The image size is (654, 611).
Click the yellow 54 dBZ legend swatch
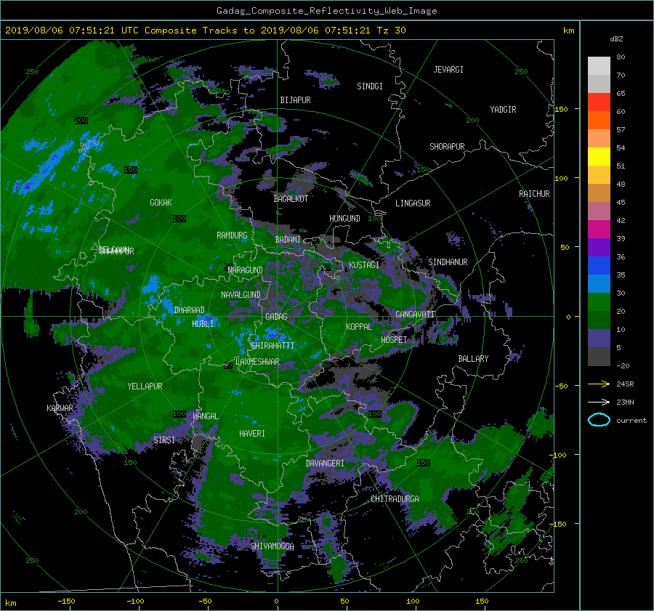(599, 156)
